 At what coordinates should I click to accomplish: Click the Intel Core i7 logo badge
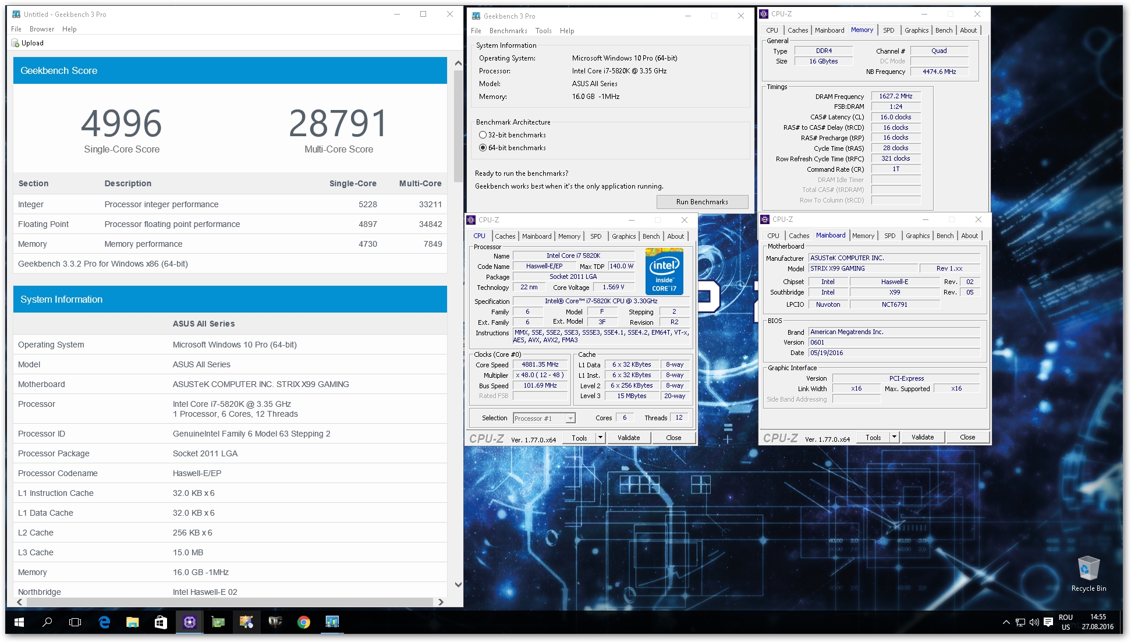664,271
